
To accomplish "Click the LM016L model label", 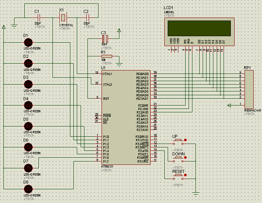I will pos(169,12).
